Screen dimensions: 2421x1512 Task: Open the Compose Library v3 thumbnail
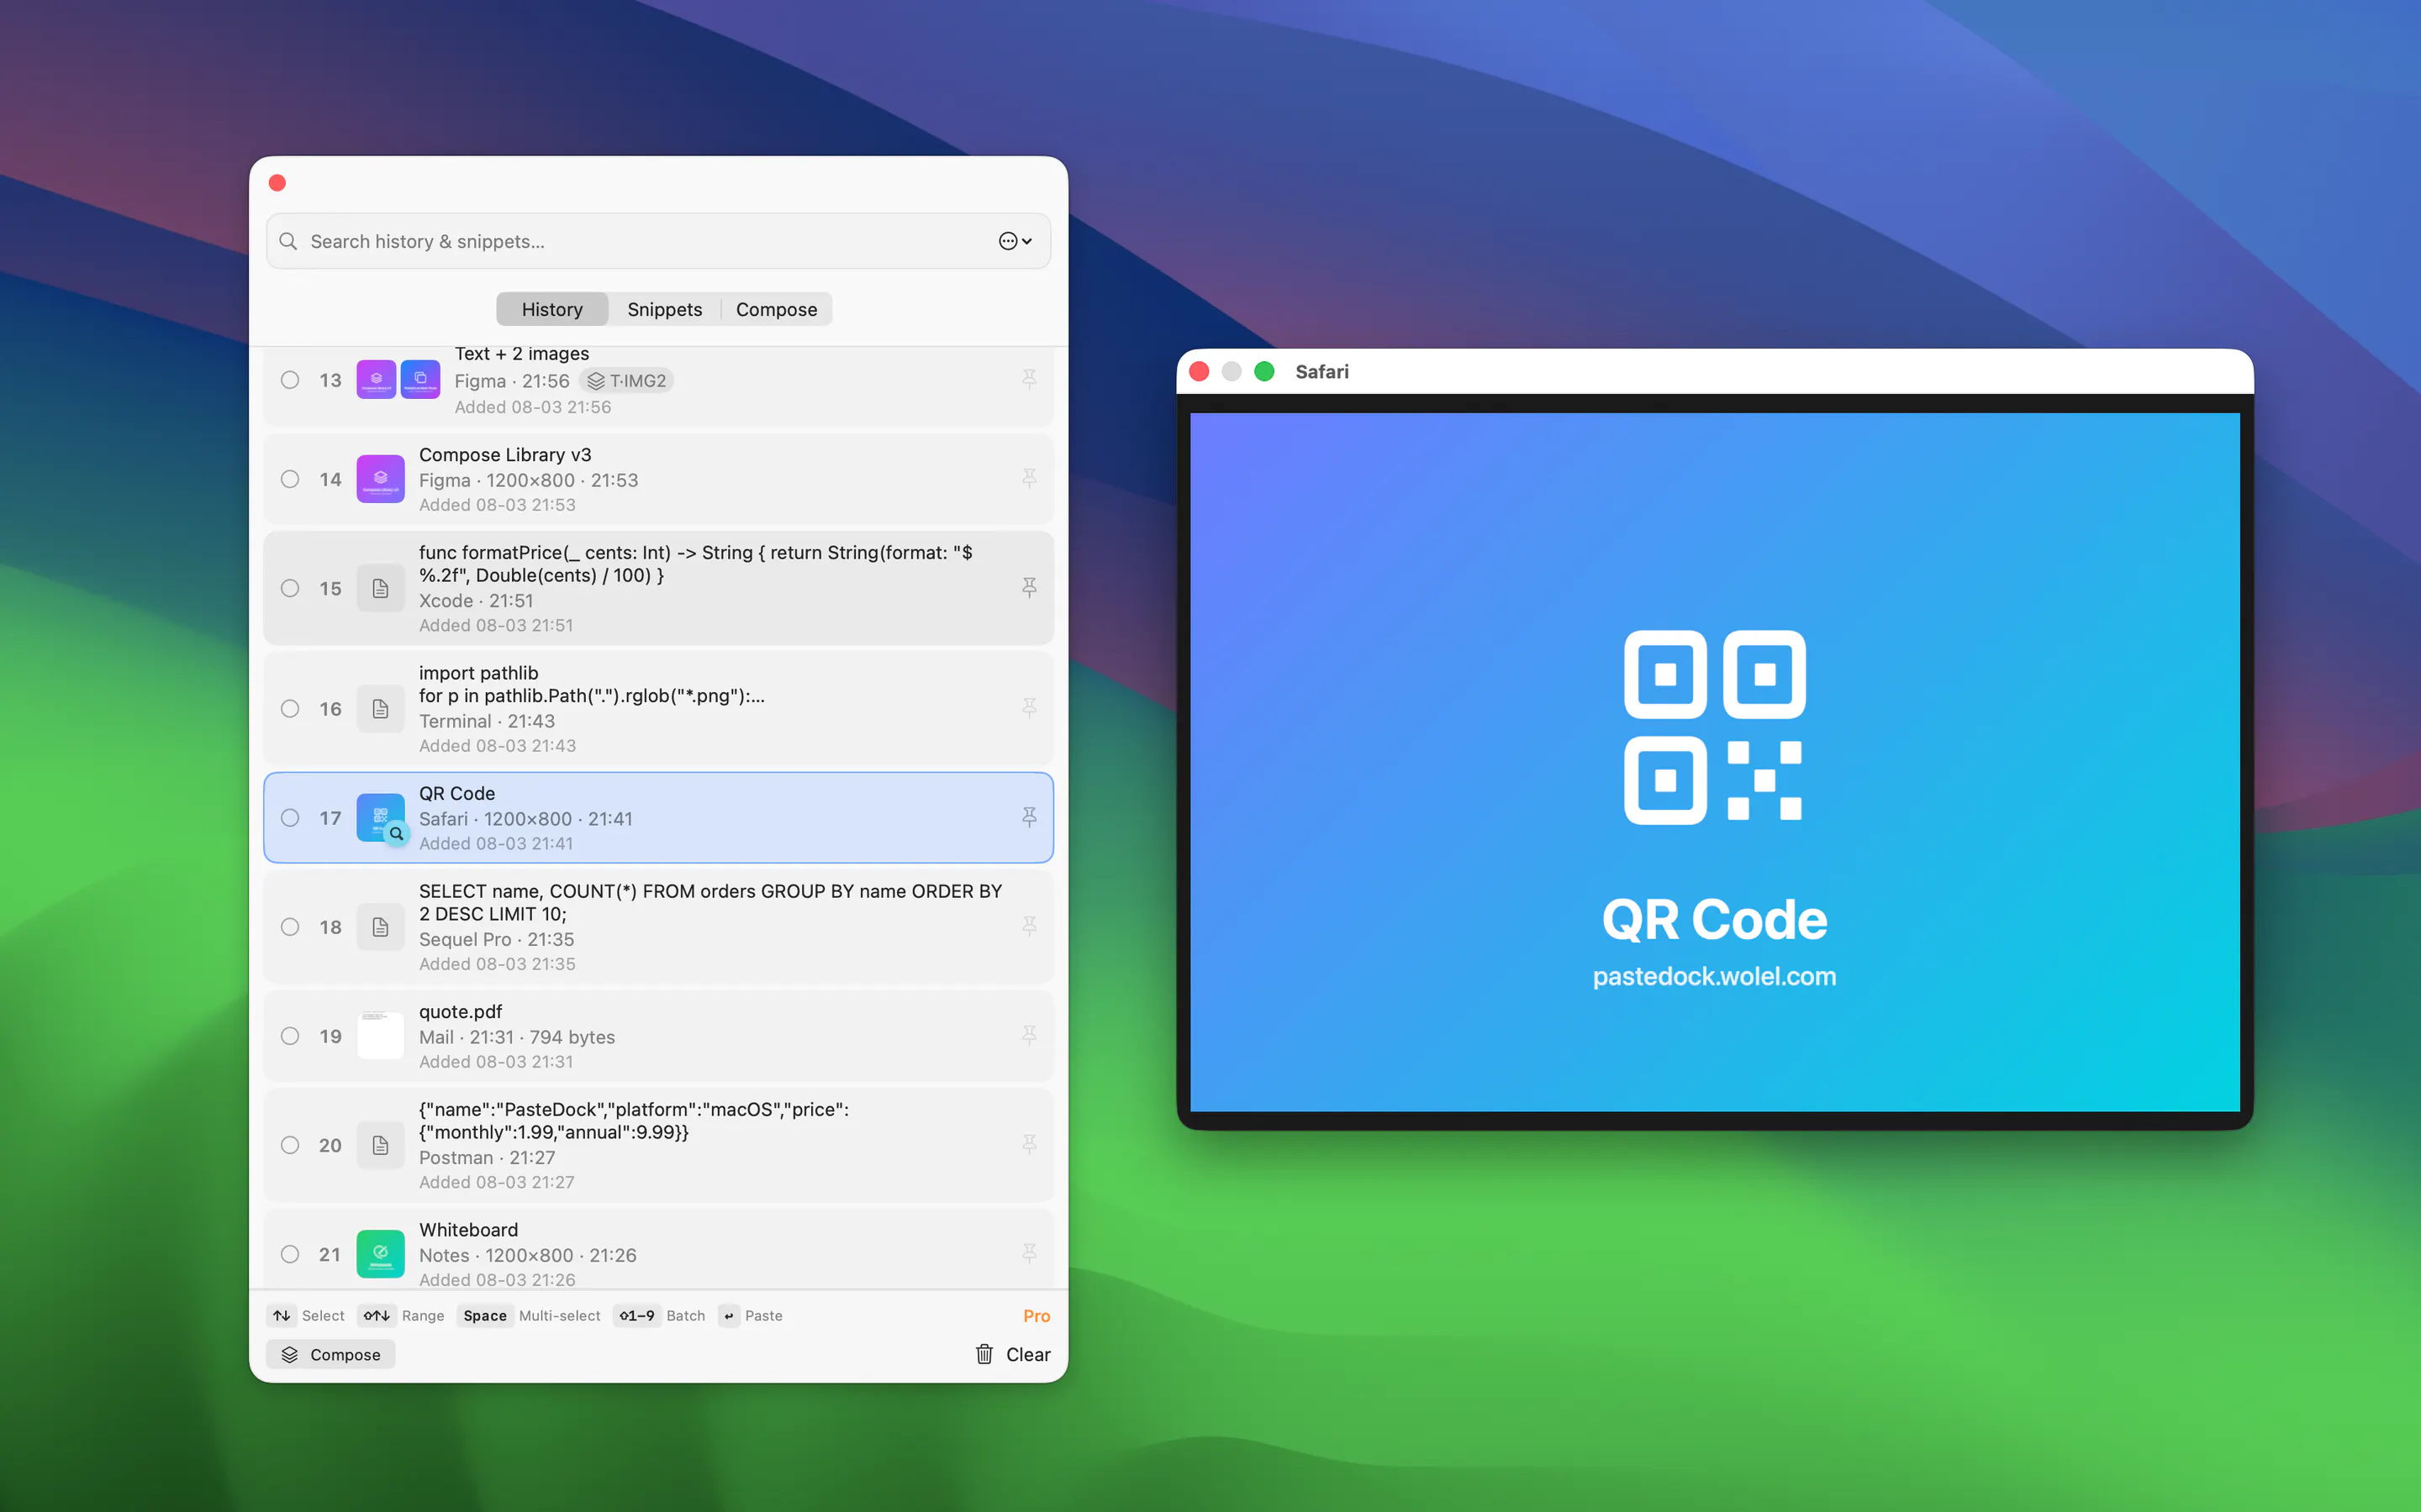(380, 479)
